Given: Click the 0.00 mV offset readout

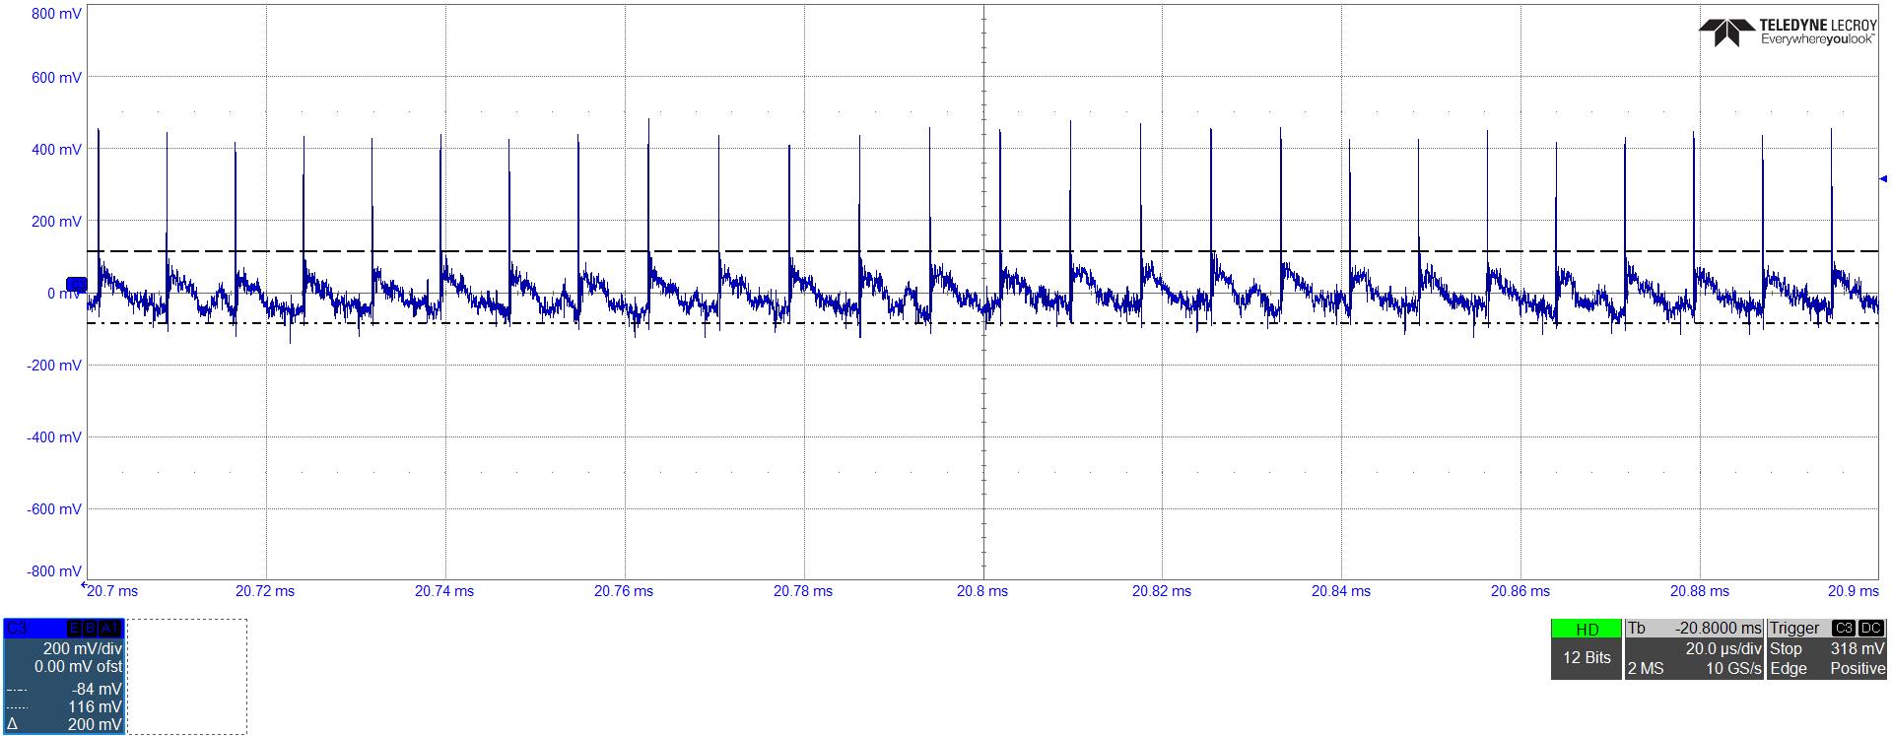Looking at the screenshot, I should [x=78, y=667].
